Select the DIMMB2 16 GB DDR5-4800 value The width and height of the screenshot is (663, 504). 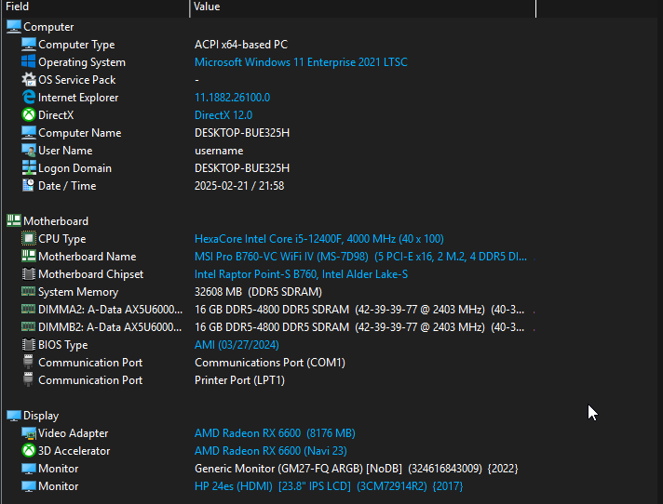point(359,327)
